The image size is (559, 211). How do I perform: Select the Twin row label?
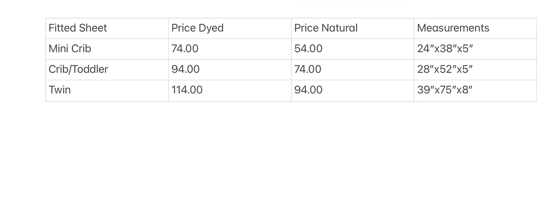107,91
